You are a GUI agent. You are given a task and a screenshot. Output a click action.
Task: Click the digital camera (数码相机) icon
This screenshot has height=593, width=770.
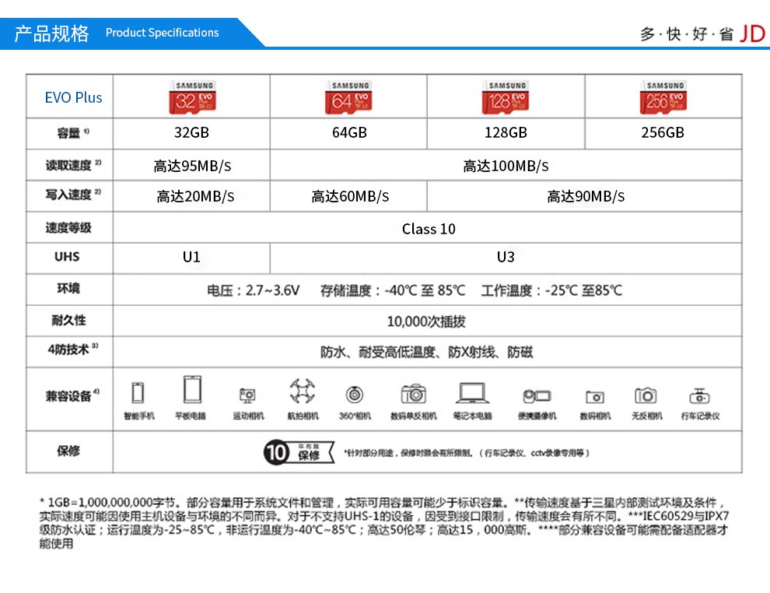pos(595,396)
